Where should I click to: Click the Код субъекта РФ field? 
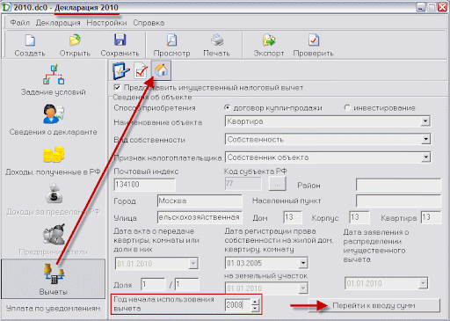(x=243, y=184)
